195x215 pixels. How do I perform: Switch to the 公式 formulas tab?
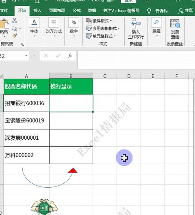click(x=77, y=11)
